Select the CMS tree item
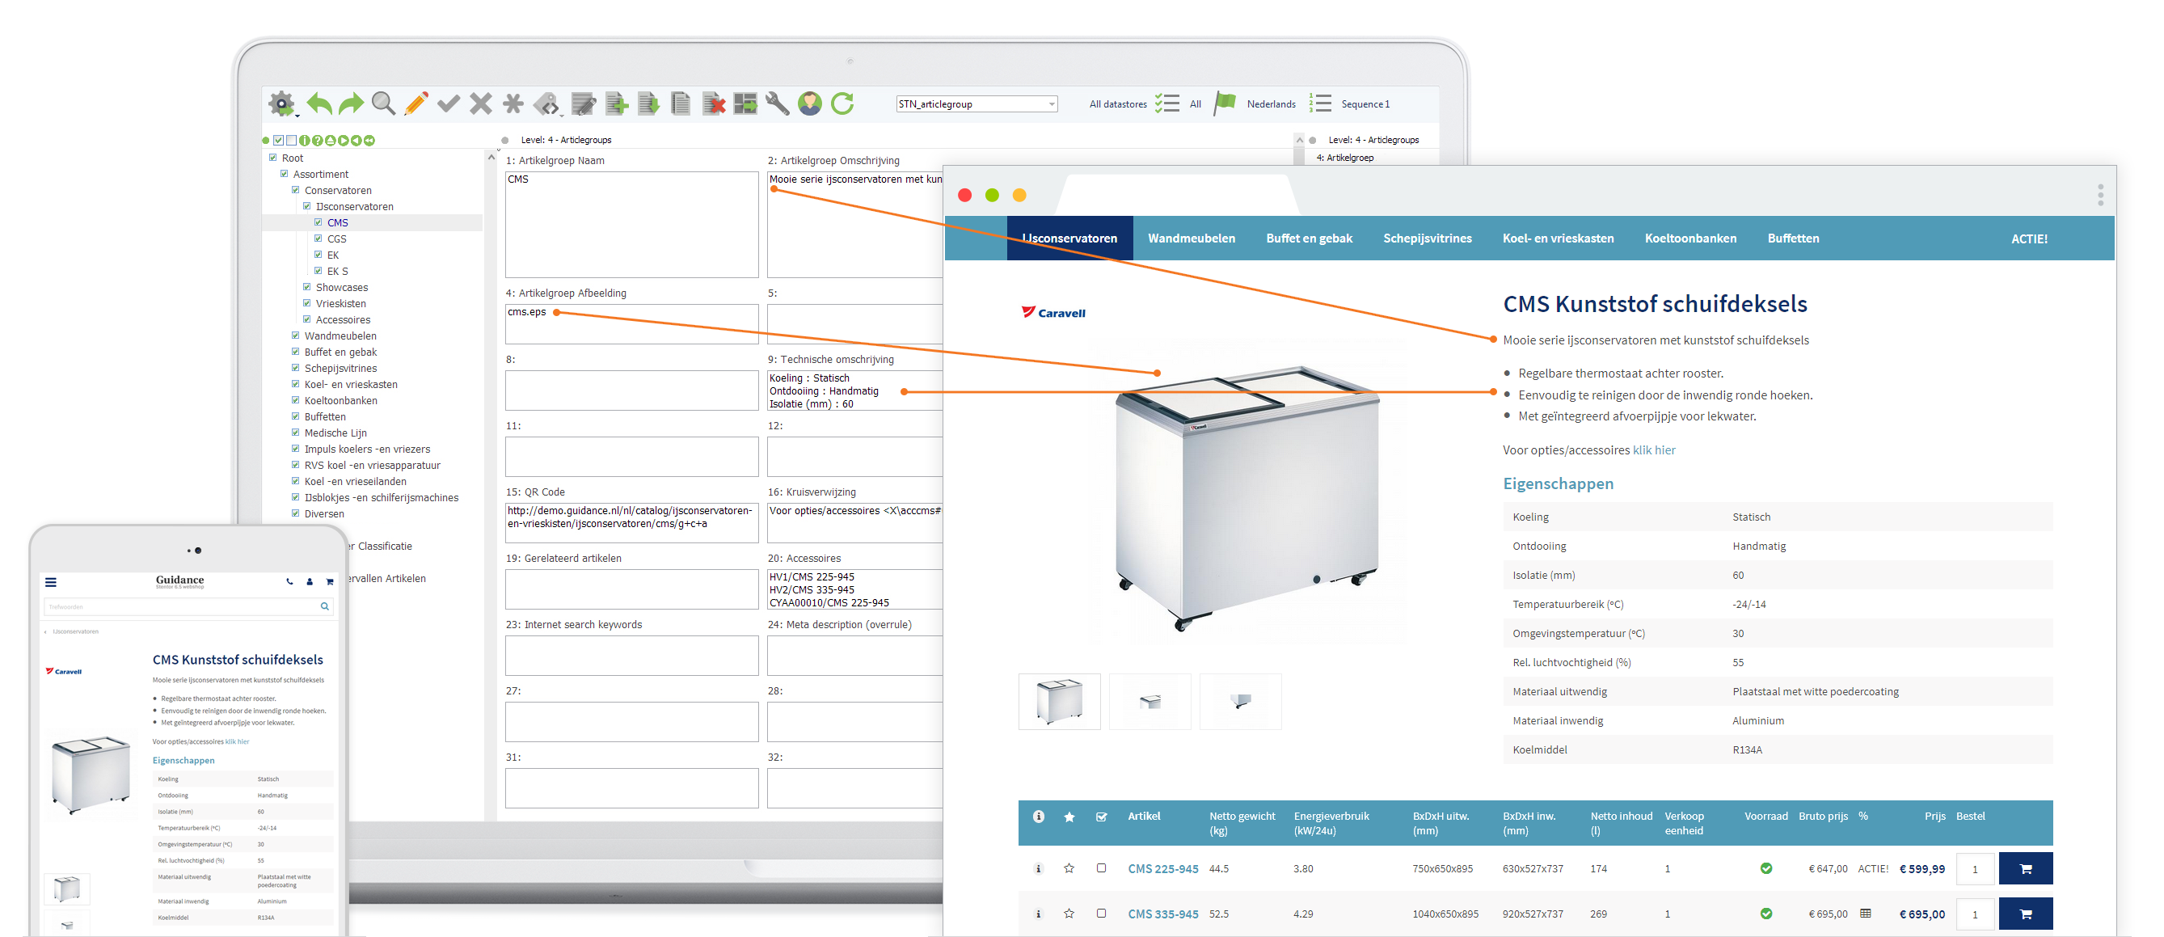This screenshot has width=2164, height=937. 338,222
